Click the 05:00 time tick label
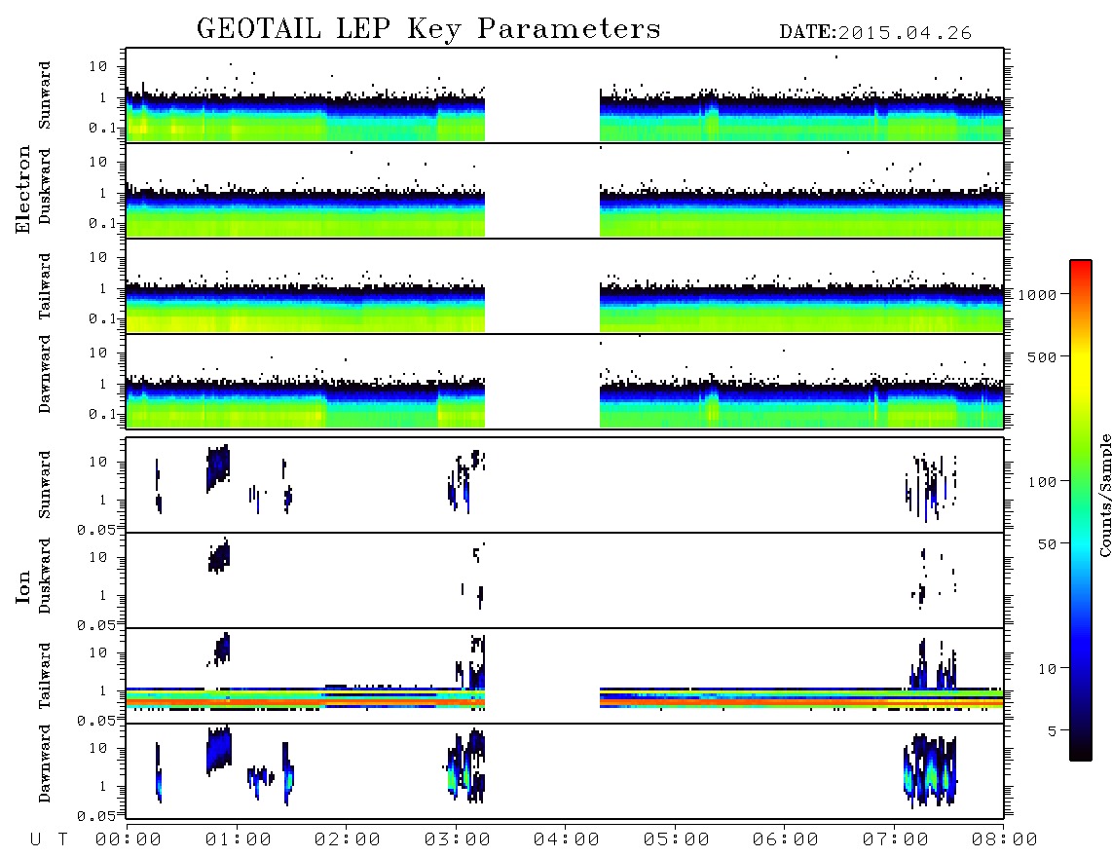This screenshot has height=857, width=1112. (x=677, y=840)
